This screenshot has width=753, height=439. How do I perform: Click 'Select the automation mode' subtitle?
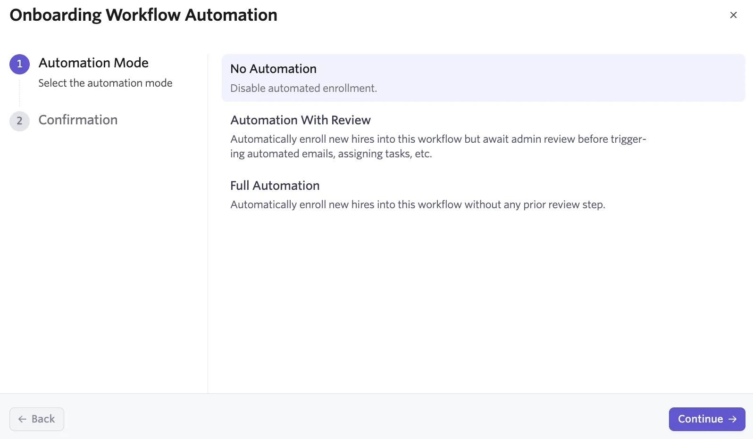pos(105,83)
